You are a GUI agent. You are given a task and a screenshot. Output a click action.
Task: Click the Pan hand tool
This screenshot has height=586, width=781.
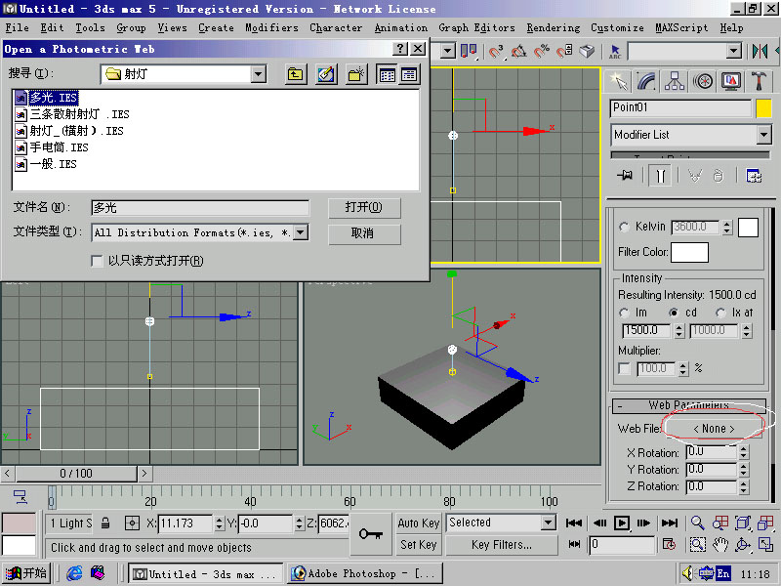pos(720,545)
